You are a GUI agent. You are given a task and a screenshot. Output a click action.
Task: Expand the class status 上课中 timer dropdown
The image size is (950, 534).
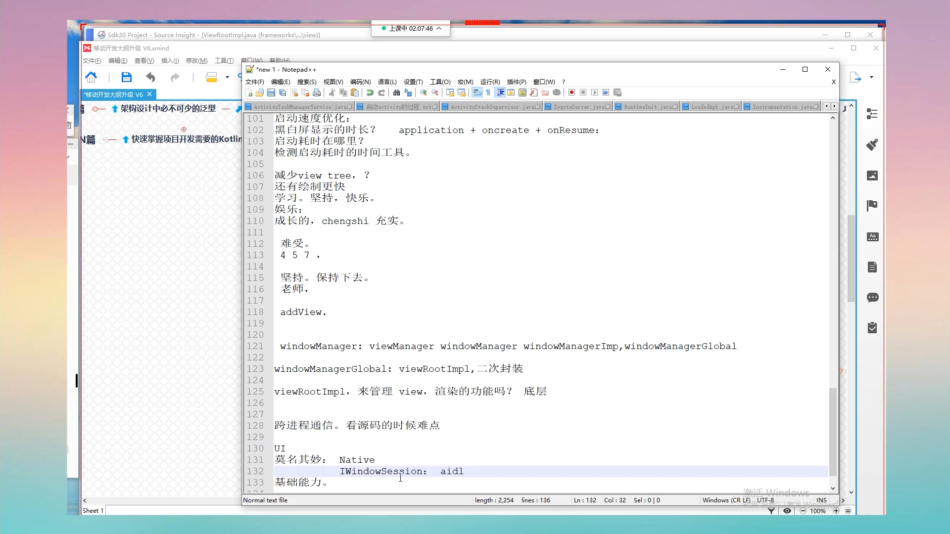pos(439,28)
